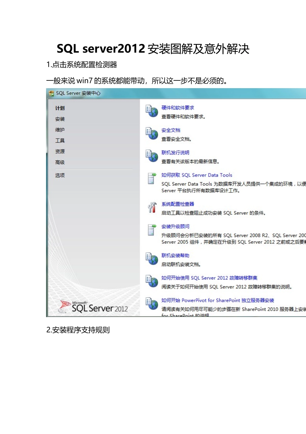Click the PowerPivot for SharePoint 独立服务器安装 link
This screenshot has width=306, height=434.
218,300
